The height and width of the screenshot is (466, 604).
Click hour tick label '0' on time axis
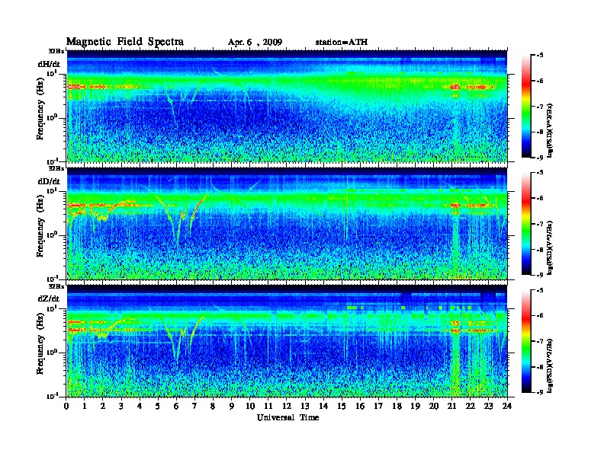[66, 406]
